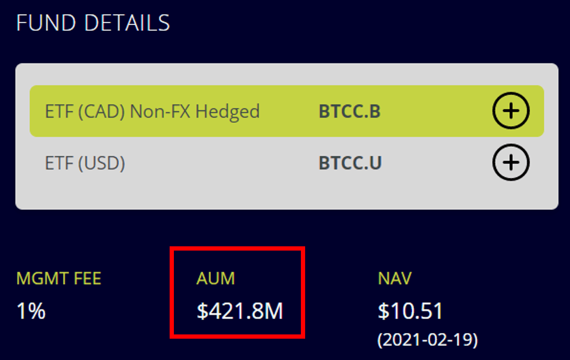
Task: Expand the BTCC.U row plus icon
Action: click(511, 162)
